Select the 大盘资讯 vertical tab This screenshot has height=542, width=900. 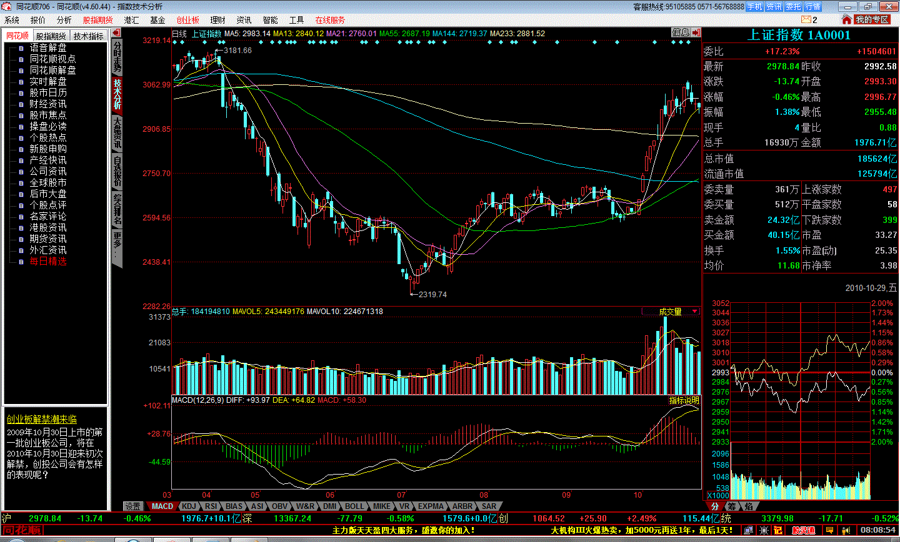click(x=117, y=132)
